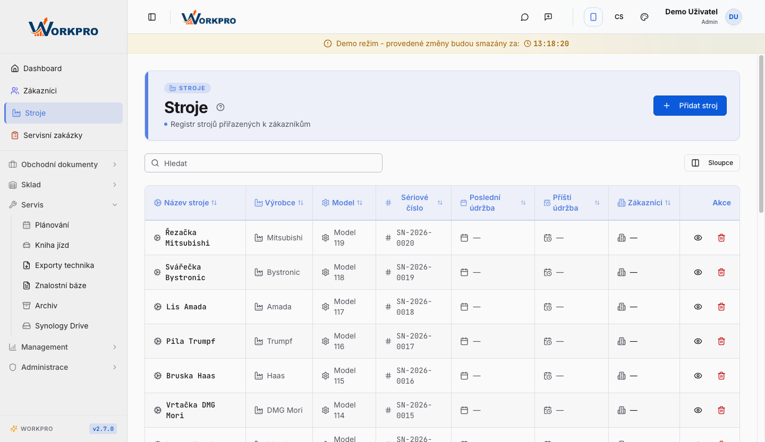Open Kniha jízd under Servis

click(70, 245)
